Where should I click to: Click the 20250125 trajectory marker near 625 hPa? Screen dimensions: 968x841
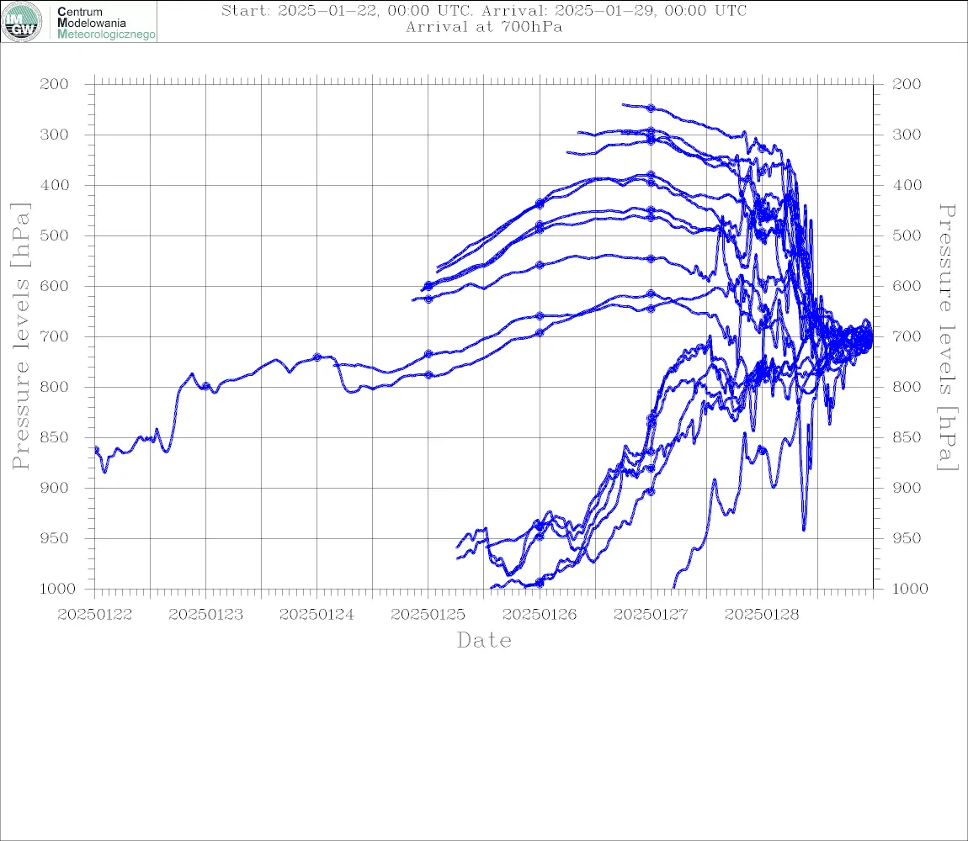point(429,299)
